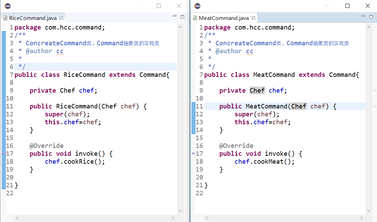Minimize the MeatCommand editor pane

tap(363, 16)
